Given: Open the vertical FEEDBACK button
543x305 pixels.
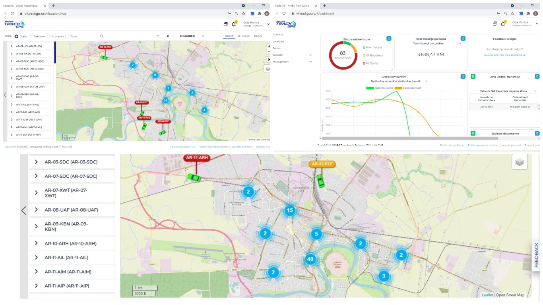Looking at the screenshot, I should tap(537, 255).
